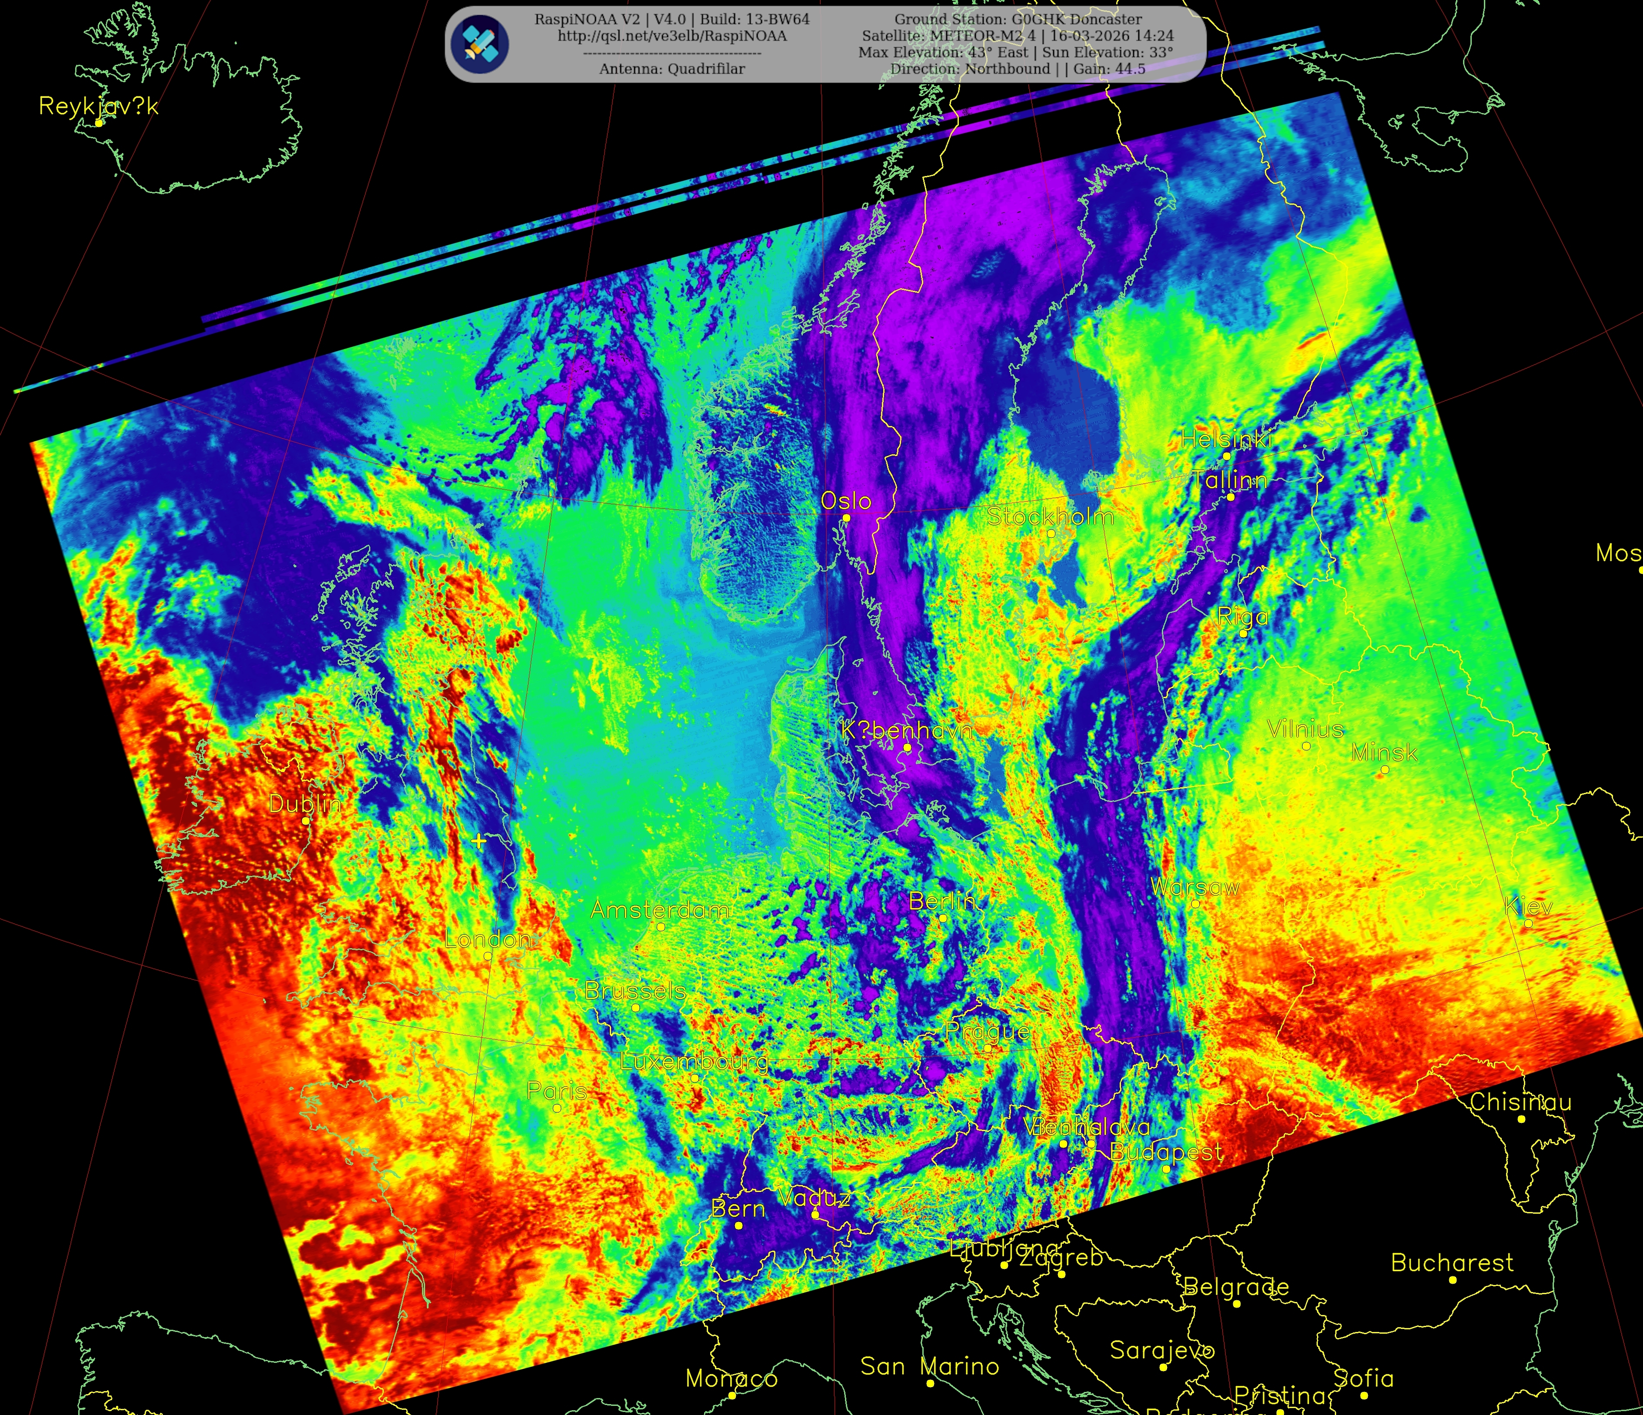
Task: Click the London city label
Action: pyautogui.click(x=488, y=940)
